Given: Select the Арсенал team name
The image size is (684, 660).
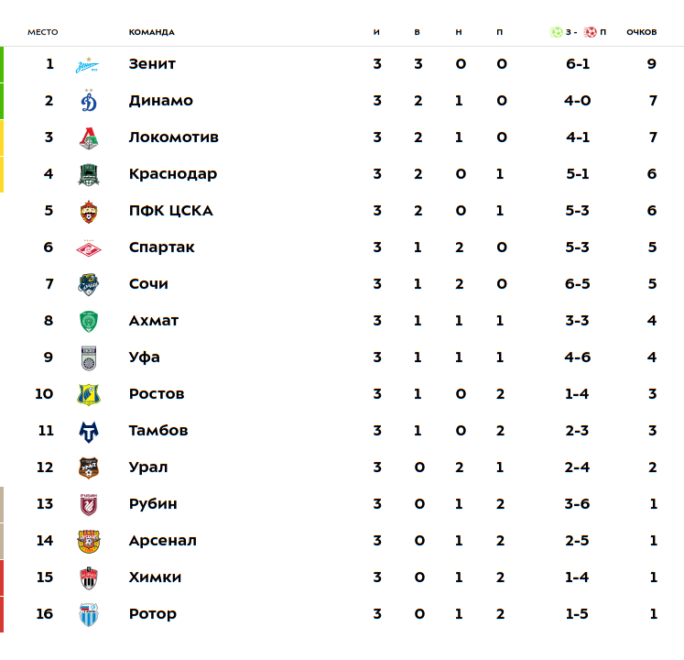Looking at the screenshot, I should tap(162, 541).
